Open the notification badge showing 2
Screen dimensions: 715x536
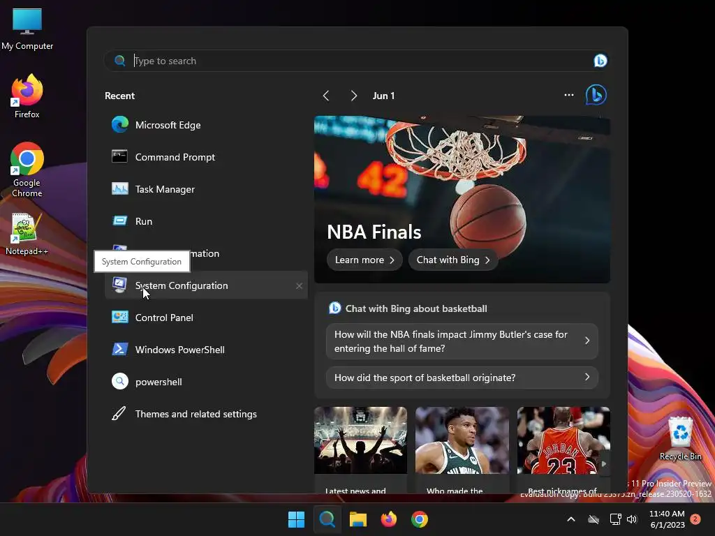(695, 519)
